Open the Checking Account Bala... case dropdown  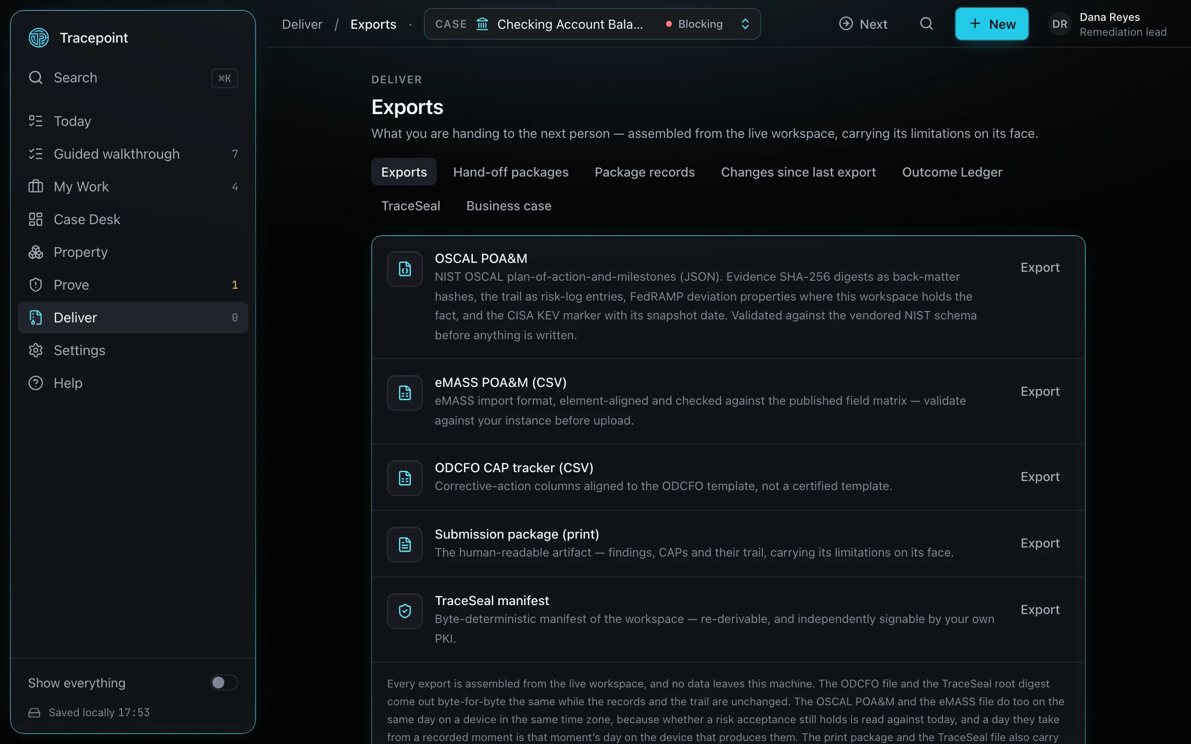[x=592, y=24]
